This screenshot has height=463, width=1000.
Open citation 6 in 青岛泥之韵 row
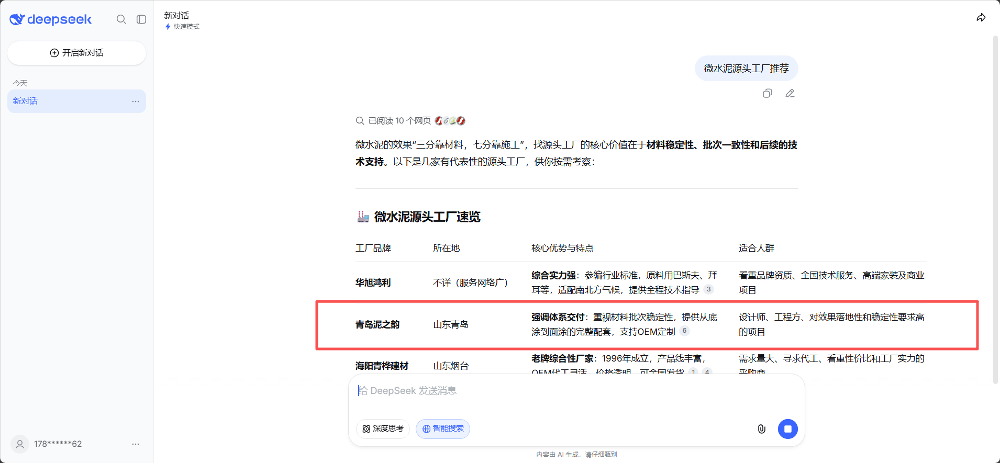pos(684,331)
